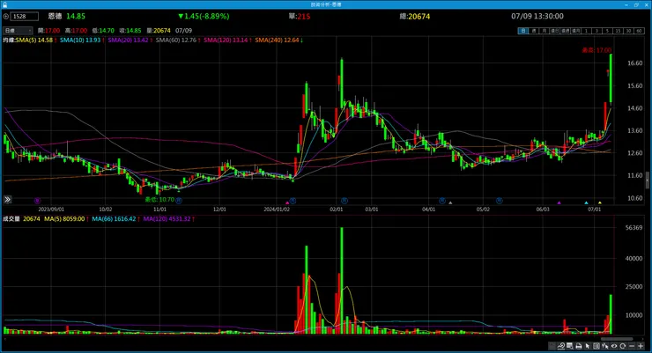Choose the 30-minute timeframe button
Viewport: 652px width, 353px height.
[628, 31]
